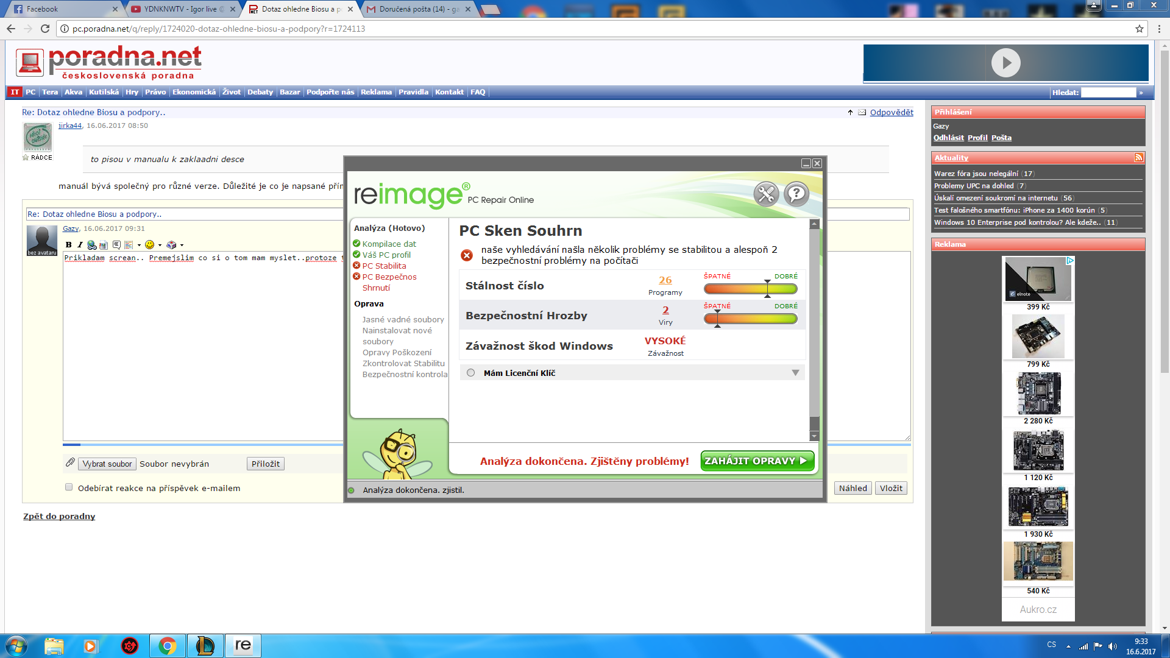Click the insert image icon
This screenshot has width=1170, height=658.
pos(104,245)
